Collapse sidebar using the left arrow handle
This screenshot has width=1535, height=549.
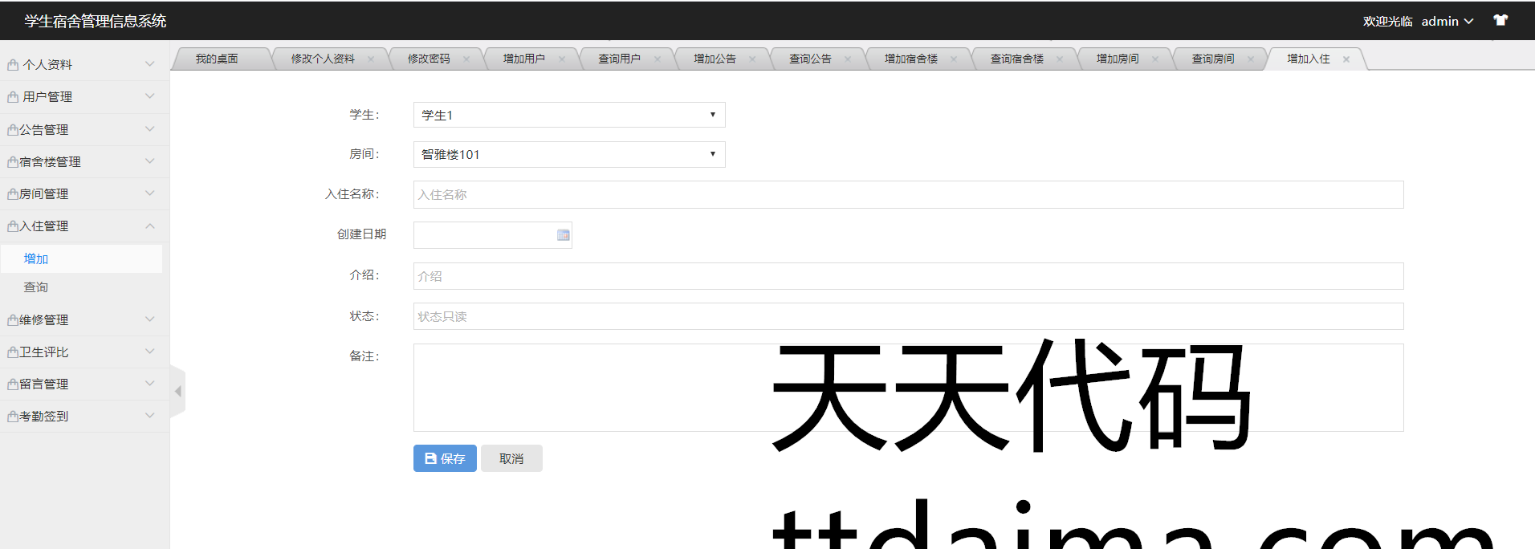pos(177,391)
